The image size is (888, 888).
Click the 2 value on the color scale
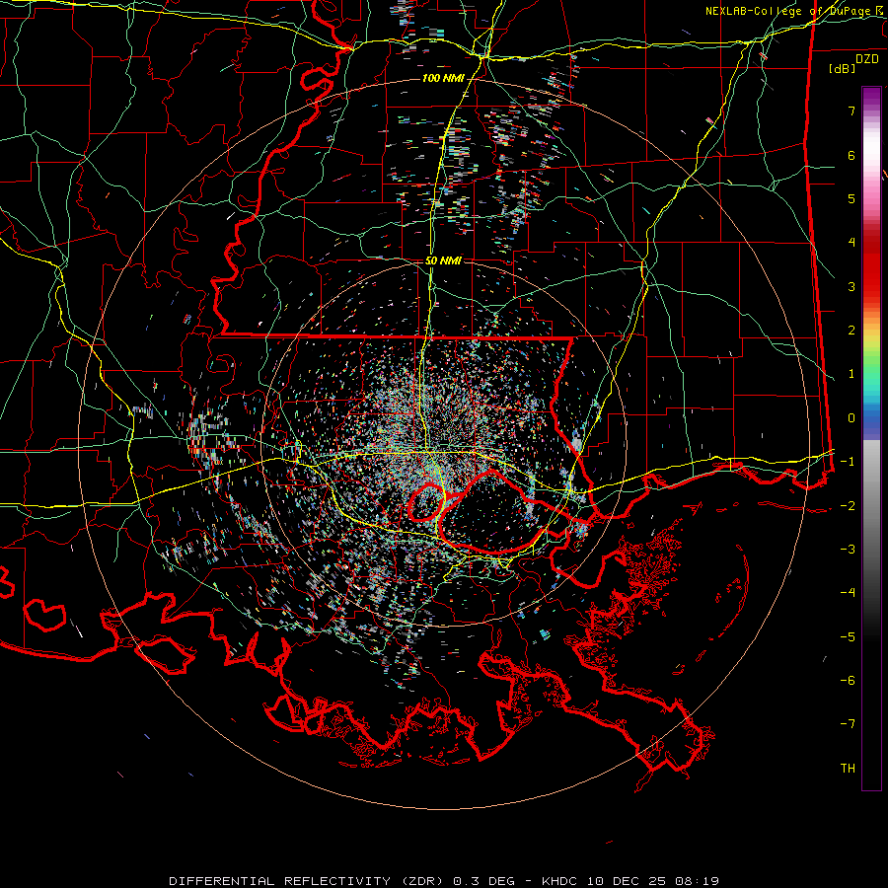851,330
